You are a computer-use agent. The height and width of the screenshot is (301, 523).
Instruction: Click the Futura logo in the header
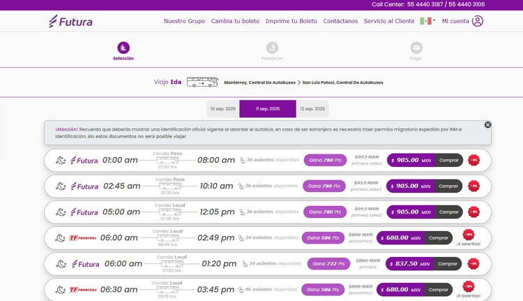pos(70,21)
